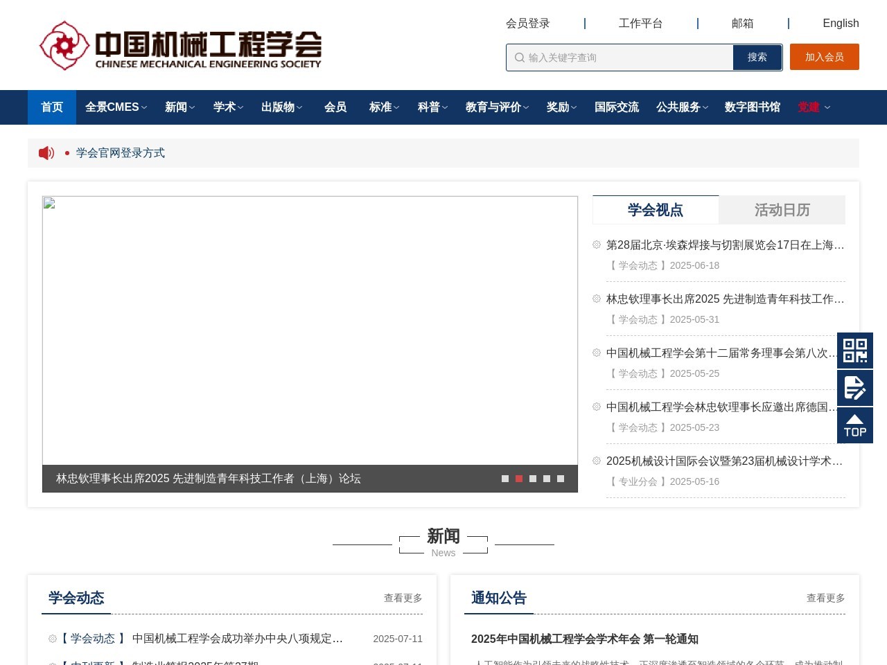Select the third carousel pagination dot
This screenshot has height=665, width=887.
533,478
